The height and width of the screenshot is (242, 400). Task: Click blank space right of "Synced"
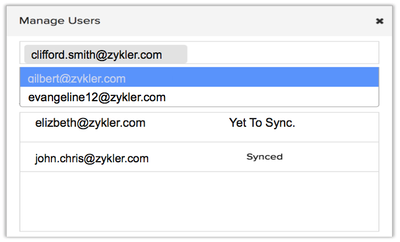pyautogui.click(x=332, y=157)
